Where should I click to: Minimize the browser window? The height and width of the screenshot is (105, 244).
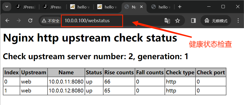209,7
